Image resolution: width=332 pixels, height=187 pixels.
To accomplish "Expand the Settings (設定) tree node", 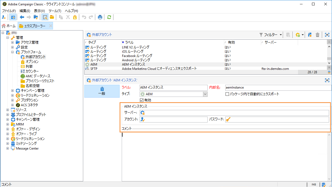I will pyautogui.click(x=13, y=47).
